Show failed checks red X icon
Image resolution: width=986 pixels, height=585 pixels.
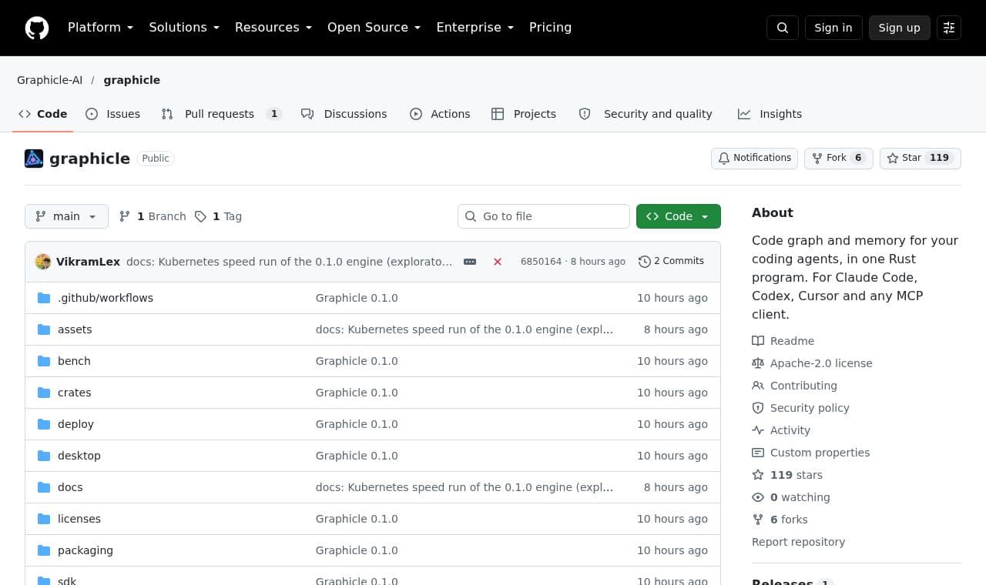pos(498,262)
